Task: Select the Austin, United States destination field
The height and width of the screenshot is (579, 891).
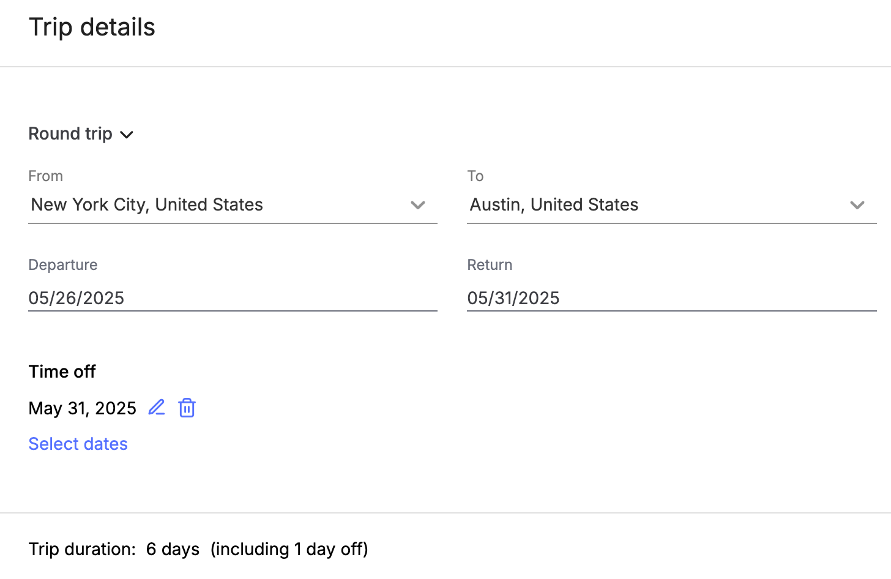Action: (x=671, y=205)
